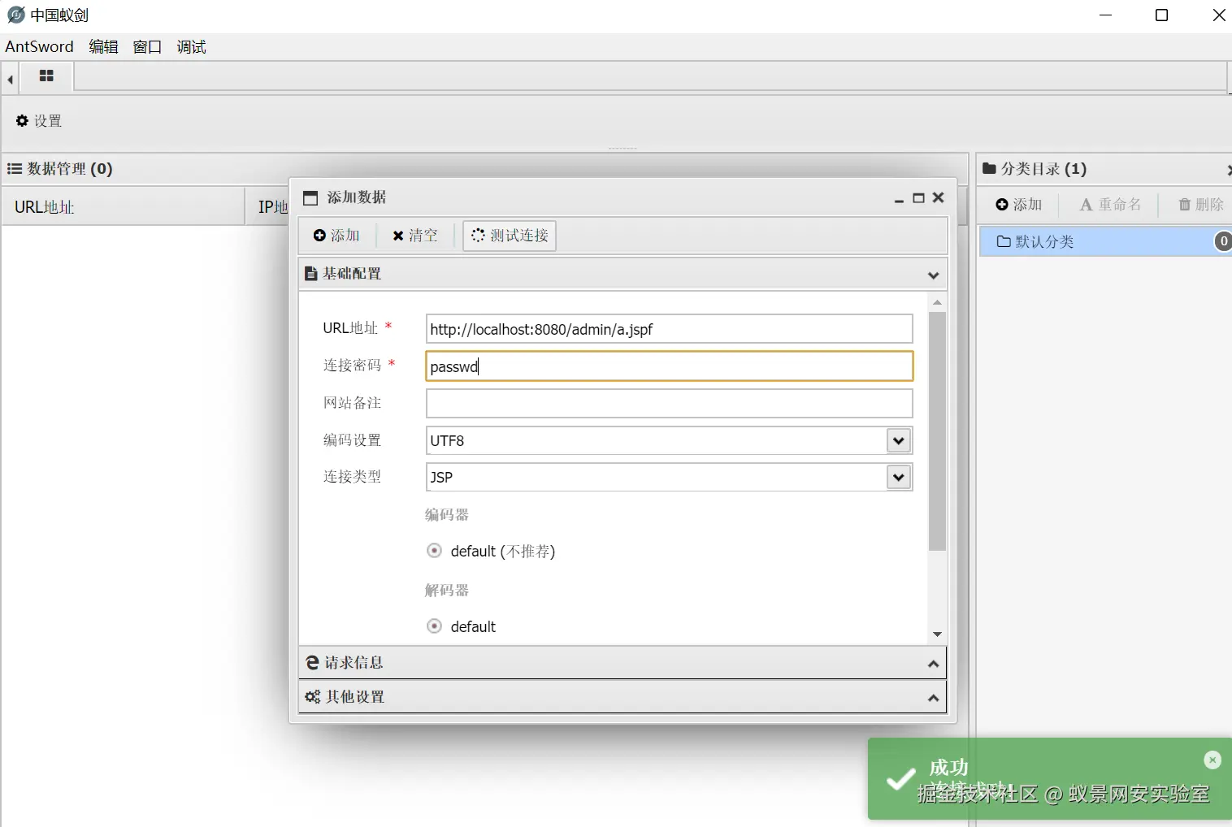Screen dimensions: 1232x827
Task: Open the 调试 menu
Action: click(191, 46)
